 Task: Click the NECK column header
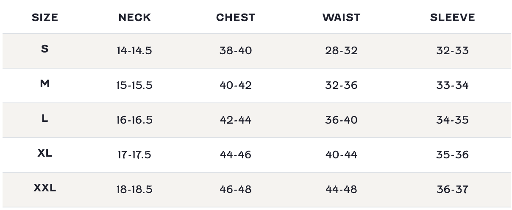click(134, 17)
